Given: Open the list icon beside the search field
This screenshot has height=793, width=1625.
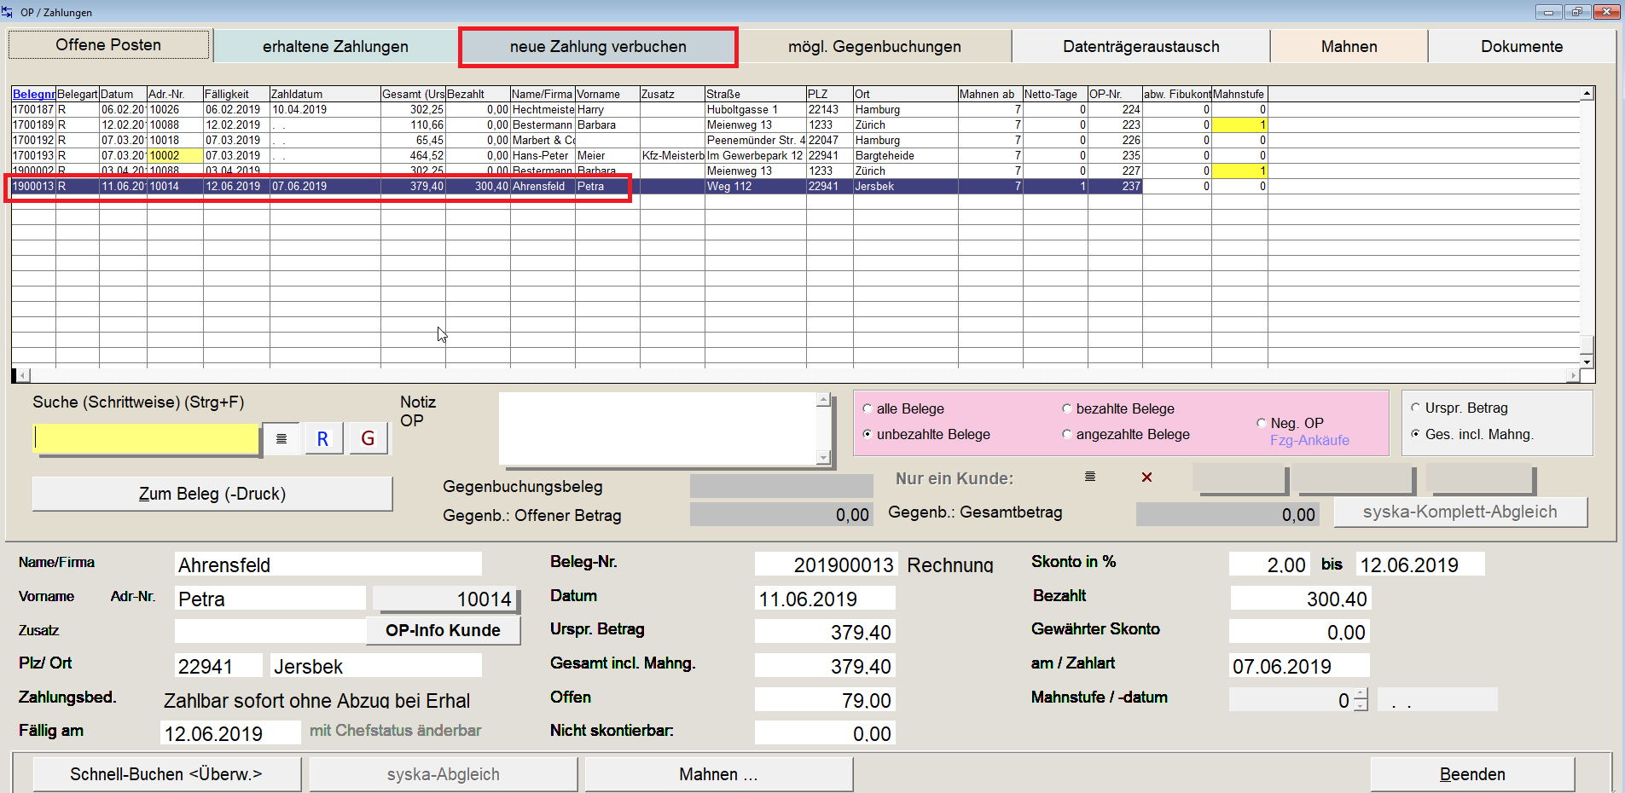Looking at the screenshot, I should point(281,439).
